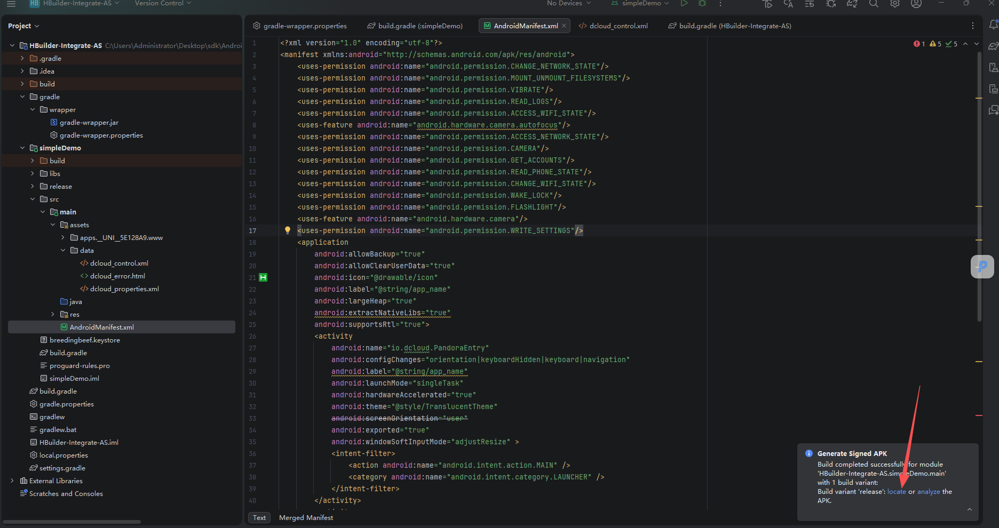The width and height of the screenshot is (999, 528).
Task: Go to previous highlighted problem arrow
Action: click(965, 44)
